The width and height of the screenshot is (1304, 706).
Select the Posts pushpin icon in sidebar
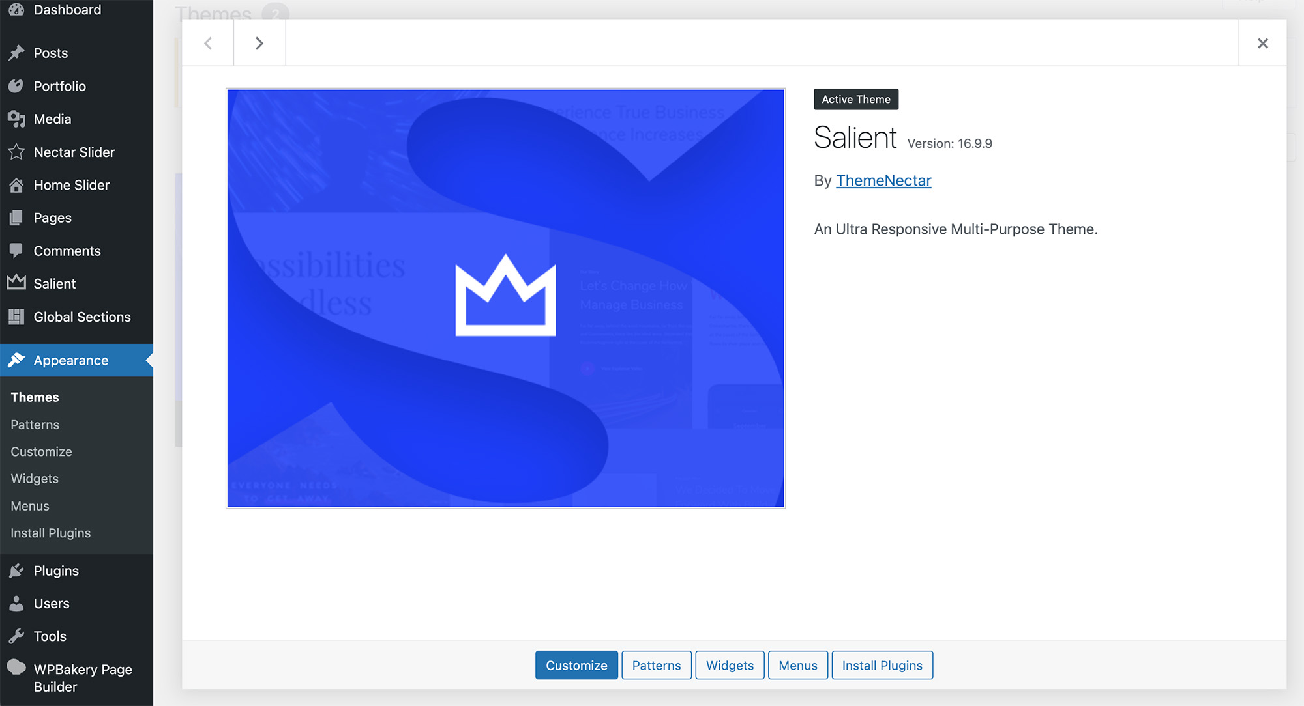point(16,53)
